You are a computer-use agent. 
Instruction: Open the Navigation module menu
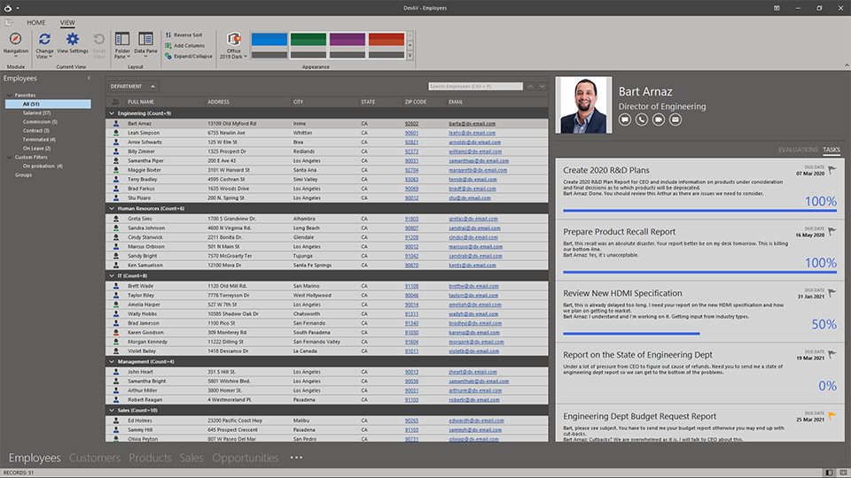16,44
